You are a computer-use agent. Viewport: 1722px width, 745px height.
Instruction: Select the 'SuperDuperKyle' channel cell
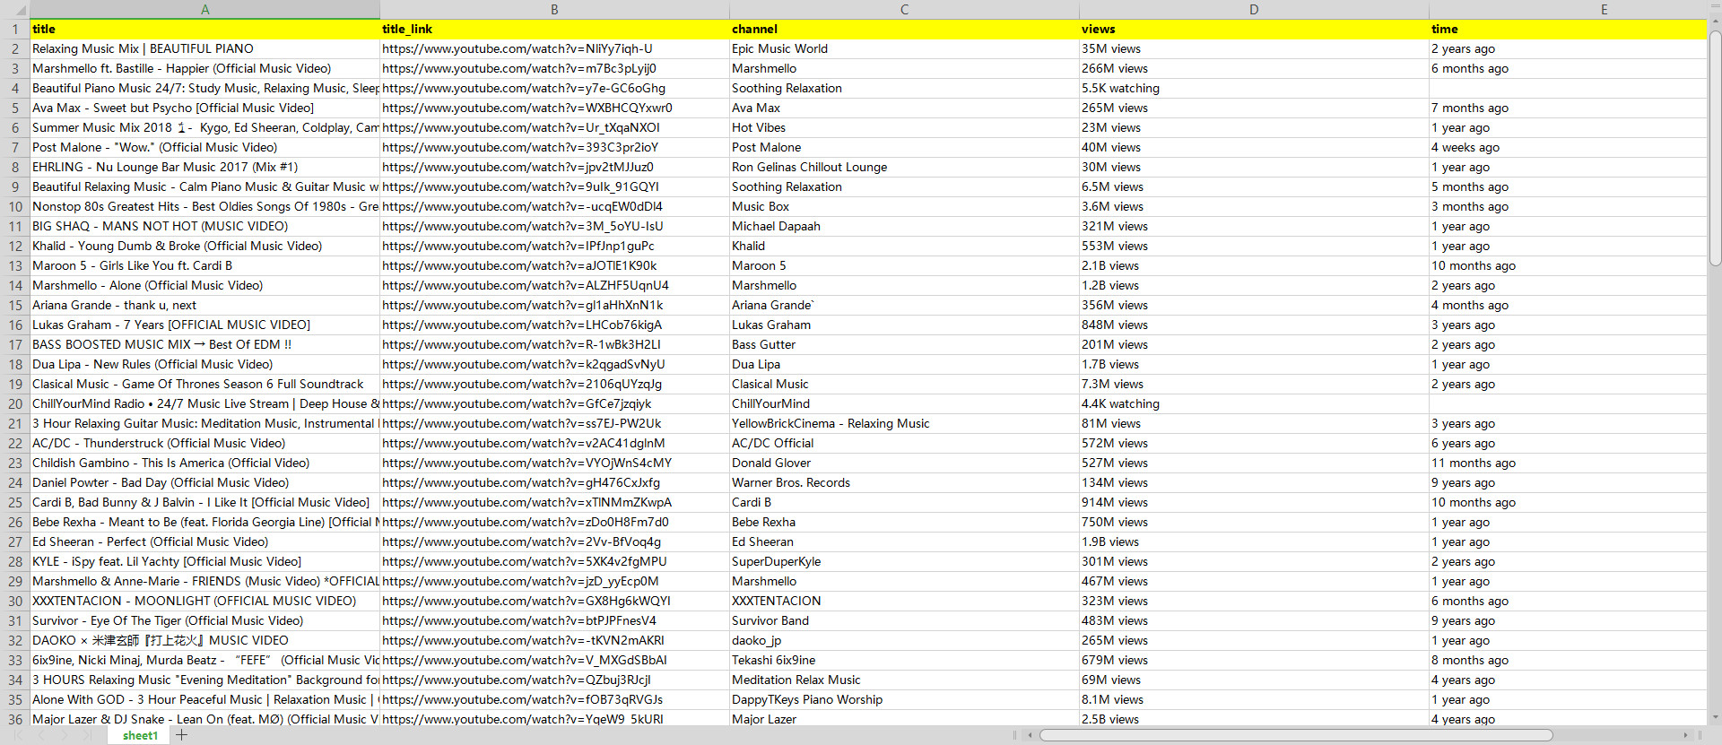(x=904, y=561)
